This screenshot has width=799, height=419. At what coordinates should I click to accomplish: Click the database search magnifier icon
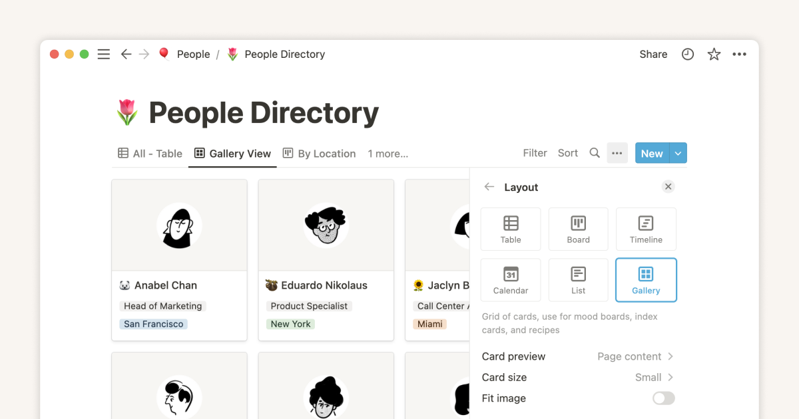(595, 153)
